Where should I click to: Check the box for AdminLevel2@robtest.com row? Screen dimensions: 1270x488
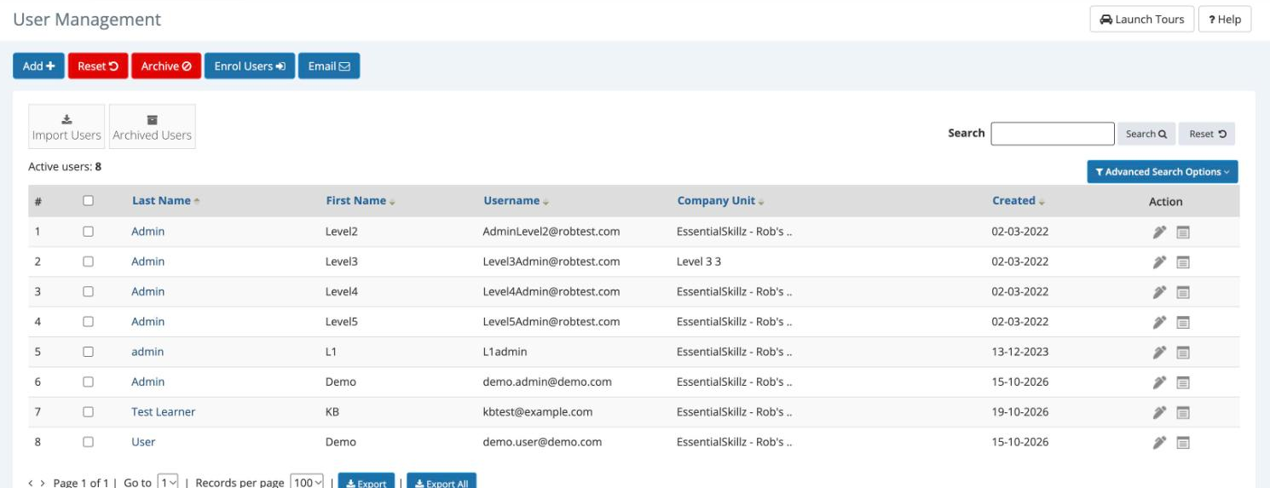click(88, 232)
